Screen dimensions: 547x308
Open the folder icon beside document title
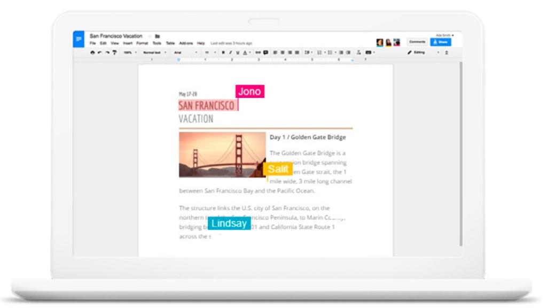tap(158, 36)
